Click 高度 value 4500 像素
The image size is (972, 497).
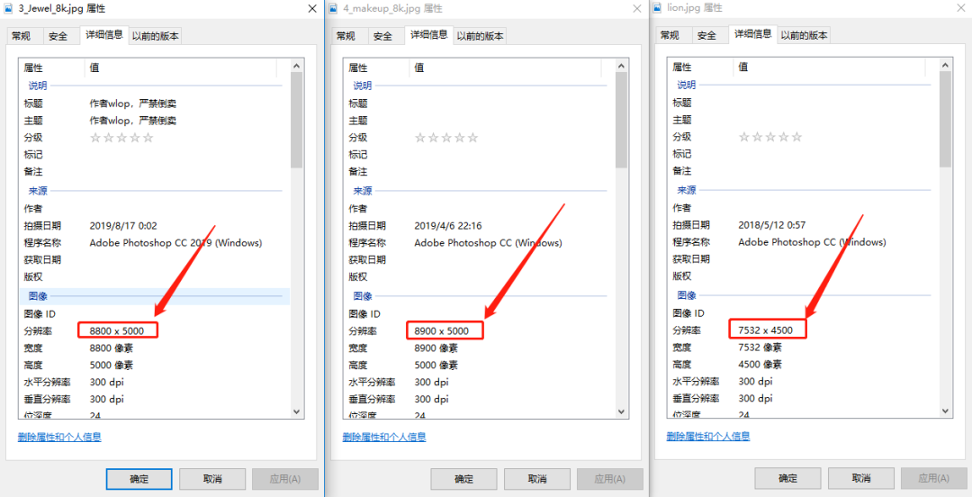click(760, 365)
